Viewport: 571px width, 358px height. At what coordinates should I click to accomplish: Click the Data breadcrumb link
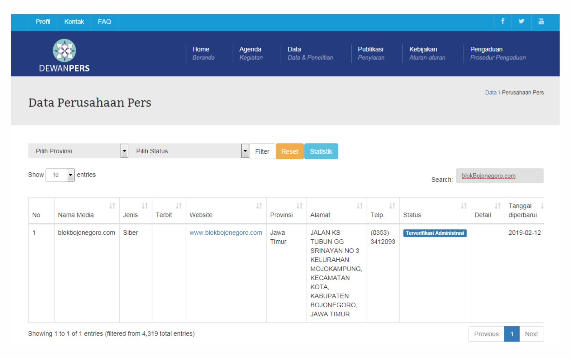point(491,93)
